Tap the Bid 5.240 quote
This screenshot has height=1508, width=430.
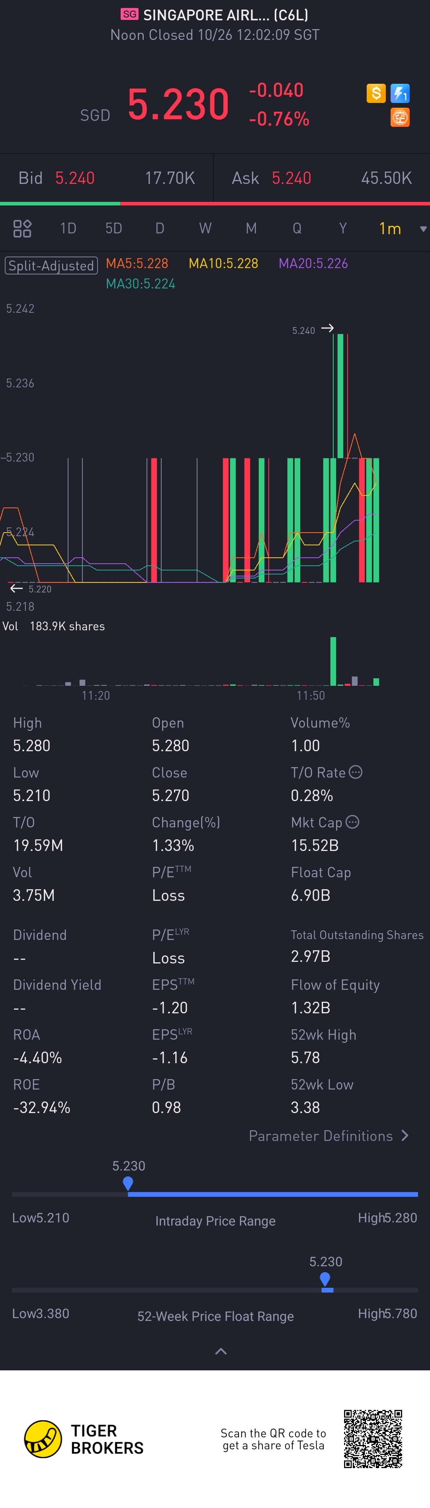tap(57, 178)
